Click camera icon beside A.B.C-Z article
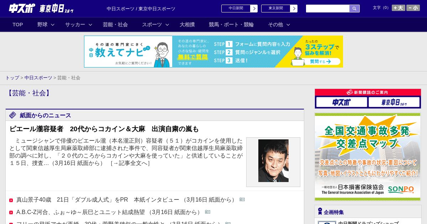The image size is (427, 224). [208, 212]
